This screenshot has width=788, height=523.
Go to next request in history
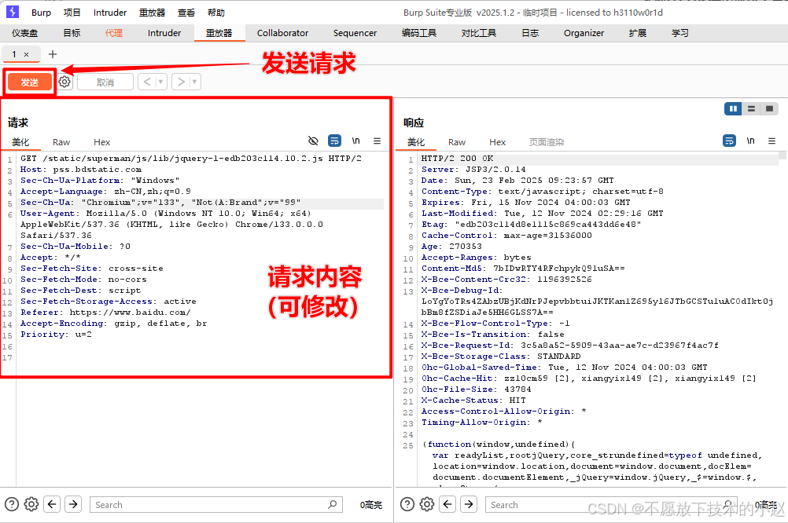tap(181, 82)
